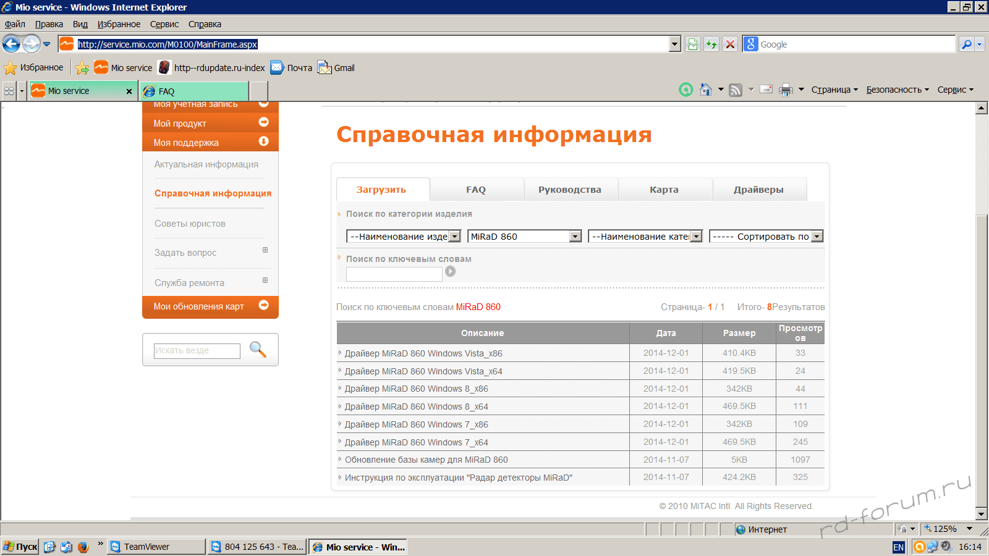Open the Избранное menu in menu bar
The height and width of the screenshot is (556, 989).
(x=119, y=24)
